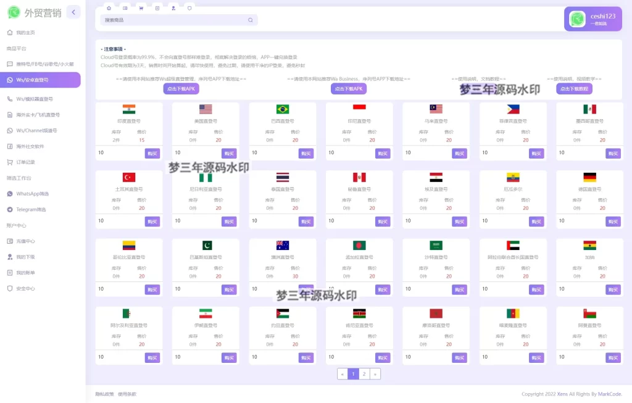632x403 pixels.
Task: Click the search magnifier icon
Action: tap(250, 20)
